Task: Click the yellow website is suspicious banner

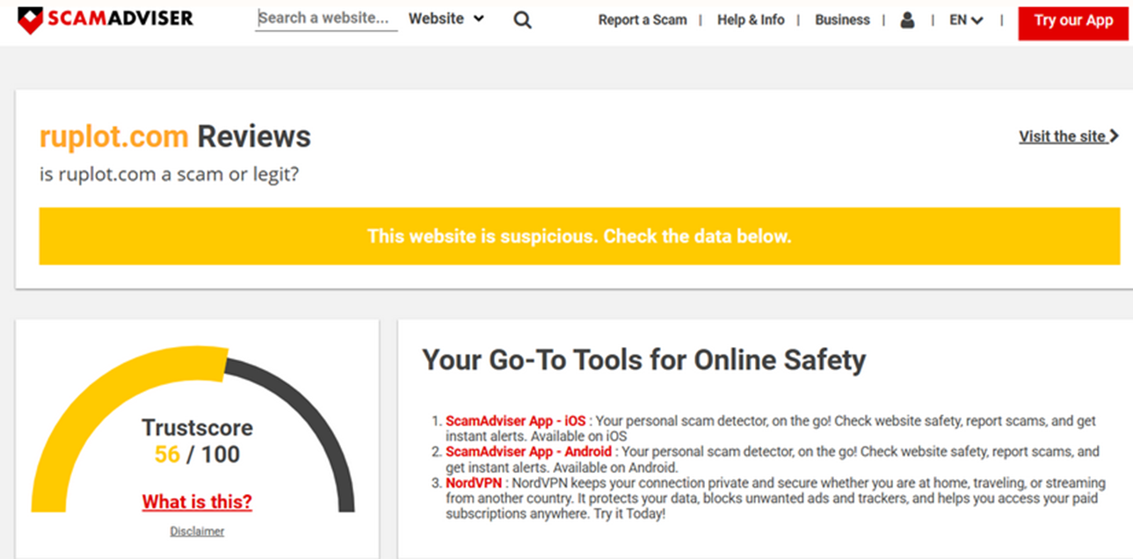Action: click(579, 236)
